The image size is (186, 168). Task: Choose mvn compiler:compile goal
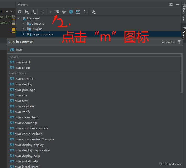(29, 128)
